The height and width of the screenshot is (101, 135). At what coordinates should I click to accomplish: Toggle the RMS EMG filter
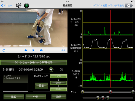point(58,89)
